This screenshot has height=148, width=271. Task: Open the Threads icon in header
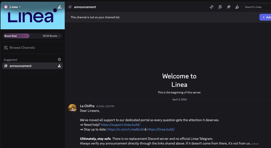[212, 7]
